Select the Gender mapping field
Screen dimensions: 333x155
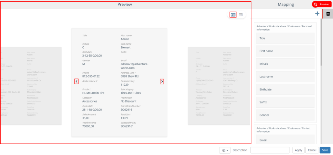pyautogui.click(x=285, y=115)
